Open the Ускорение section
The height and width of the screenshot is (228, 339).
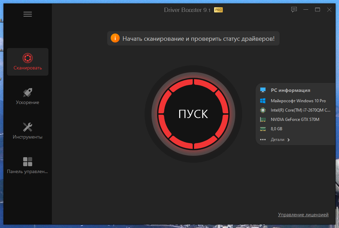tap(28, 96)
